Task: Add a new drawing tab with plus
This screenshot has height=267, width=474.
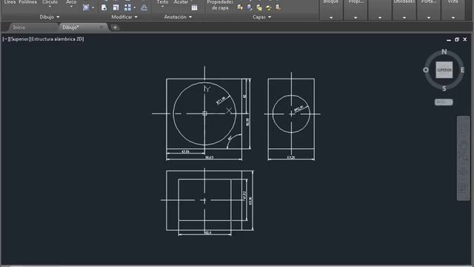Action: click(115, 27)
